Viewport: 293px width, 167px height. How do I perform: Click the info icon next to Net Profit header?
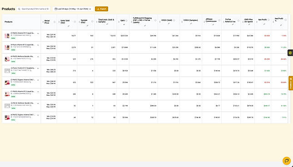click(268, 20)
